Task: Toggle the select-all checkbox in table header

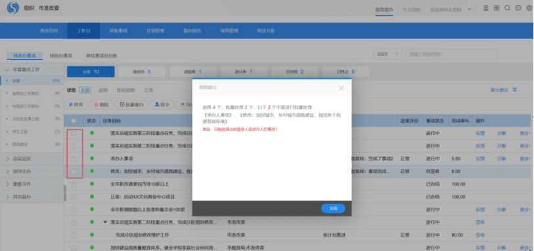Action: click(74, 121)
